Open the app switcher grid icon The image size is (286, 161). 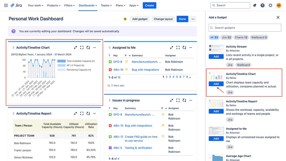coord(6,5)
